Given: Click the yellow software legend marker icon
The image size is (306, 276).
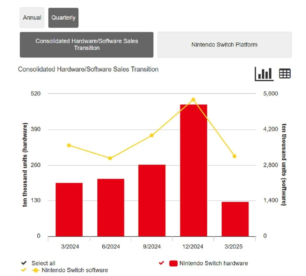Looking at the screenshot, I should (x=35, y=270).
